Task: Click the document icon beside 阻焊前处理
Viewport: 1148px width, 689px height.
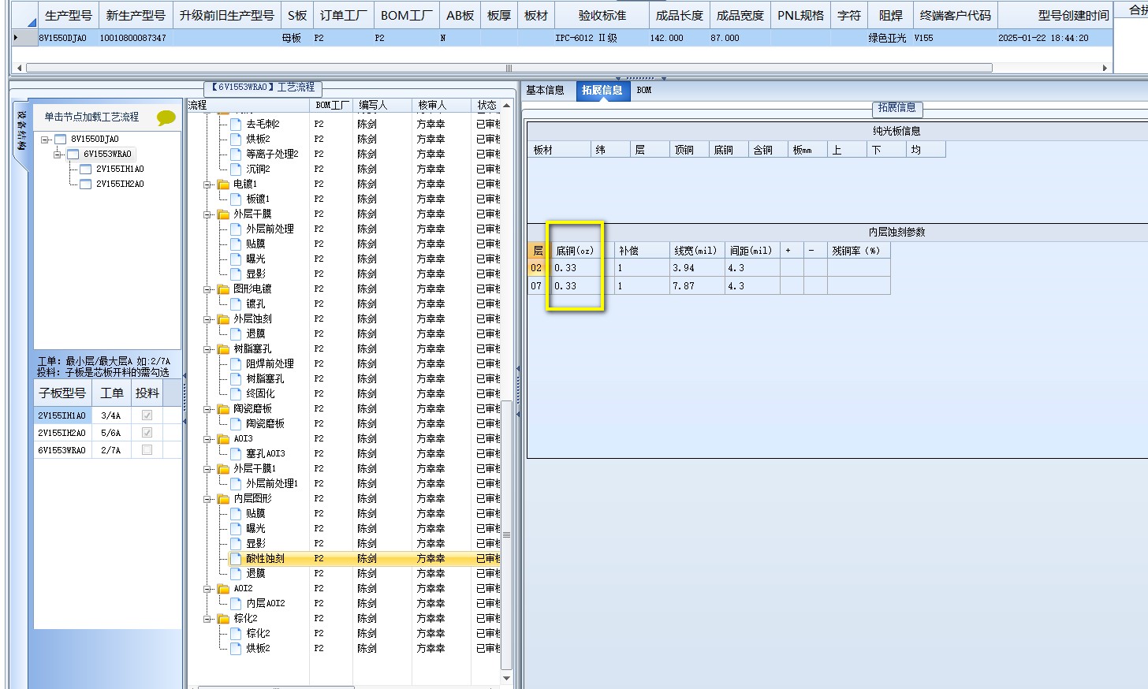Action: pos(236,363)
